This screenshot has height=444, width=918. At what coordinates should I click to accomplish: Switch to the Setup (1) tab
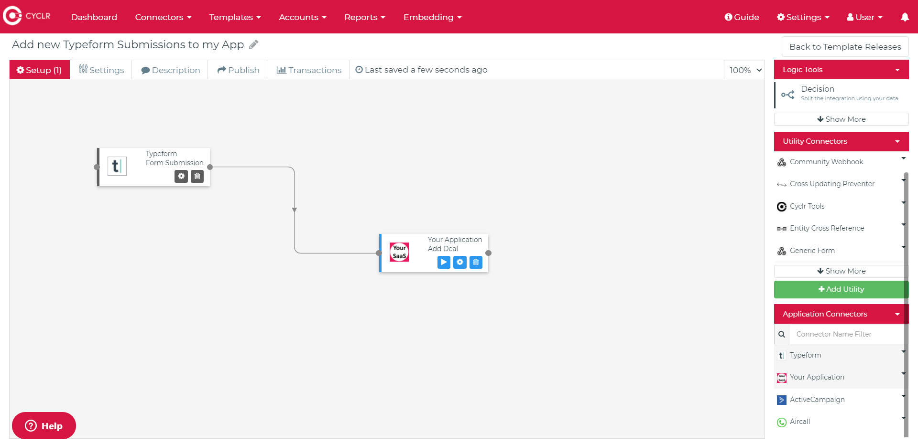[x=40, y=70]
